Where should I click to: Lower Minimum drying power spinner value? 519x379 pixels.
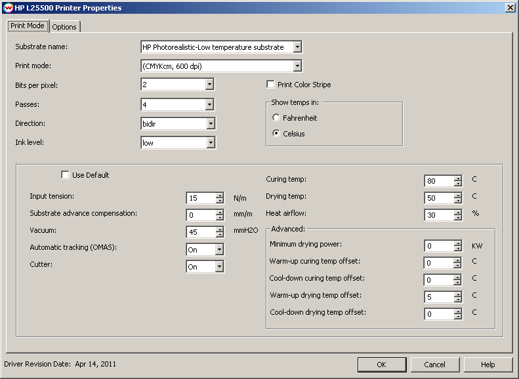457,249
